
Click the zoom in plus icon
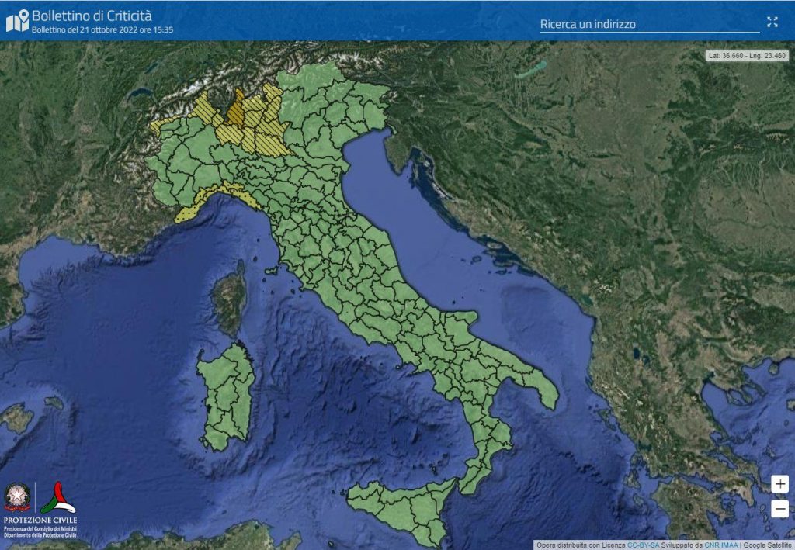[x=780, y=483]
